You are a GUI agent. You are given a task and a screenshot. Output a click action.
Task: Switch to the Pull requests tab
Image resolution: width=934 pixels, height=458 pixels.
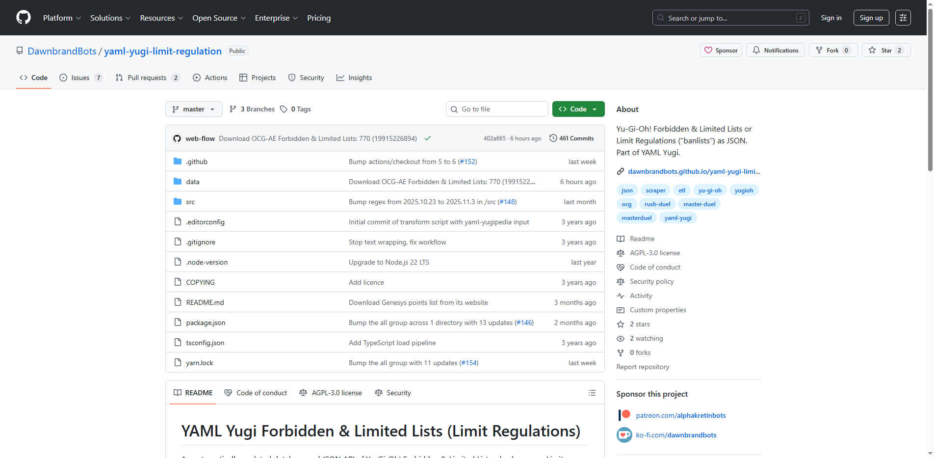pos(148,78)
